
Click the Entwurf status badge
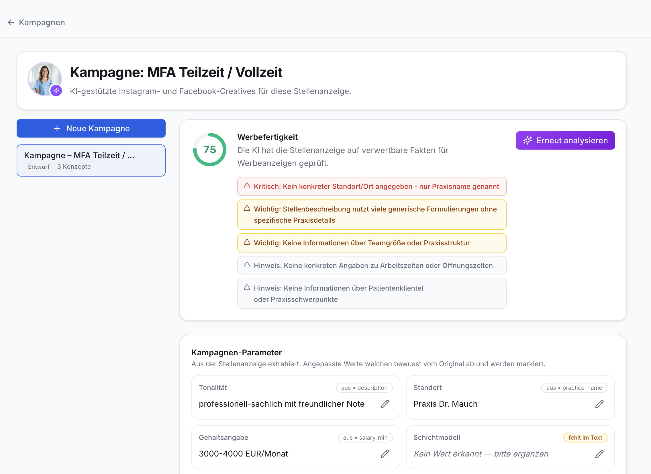coord(39,167)
